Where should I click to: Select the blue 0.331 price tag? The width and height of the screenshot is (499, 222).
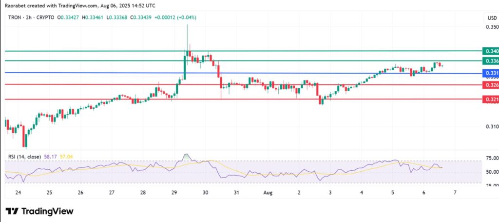(490, 74)
